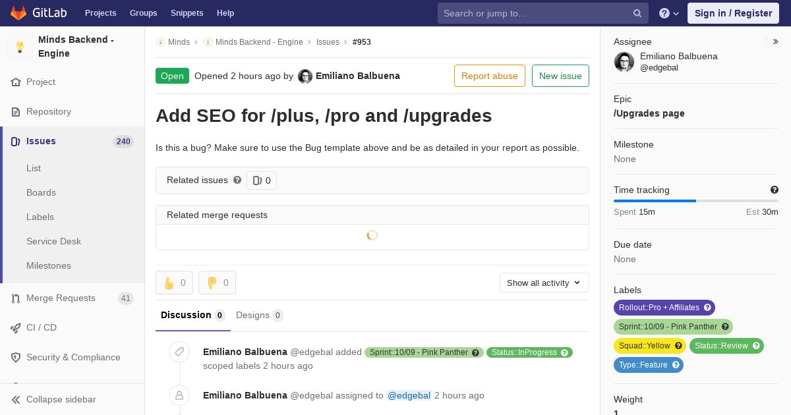Open the Labels link in sidebar

(x=40, y=217)
